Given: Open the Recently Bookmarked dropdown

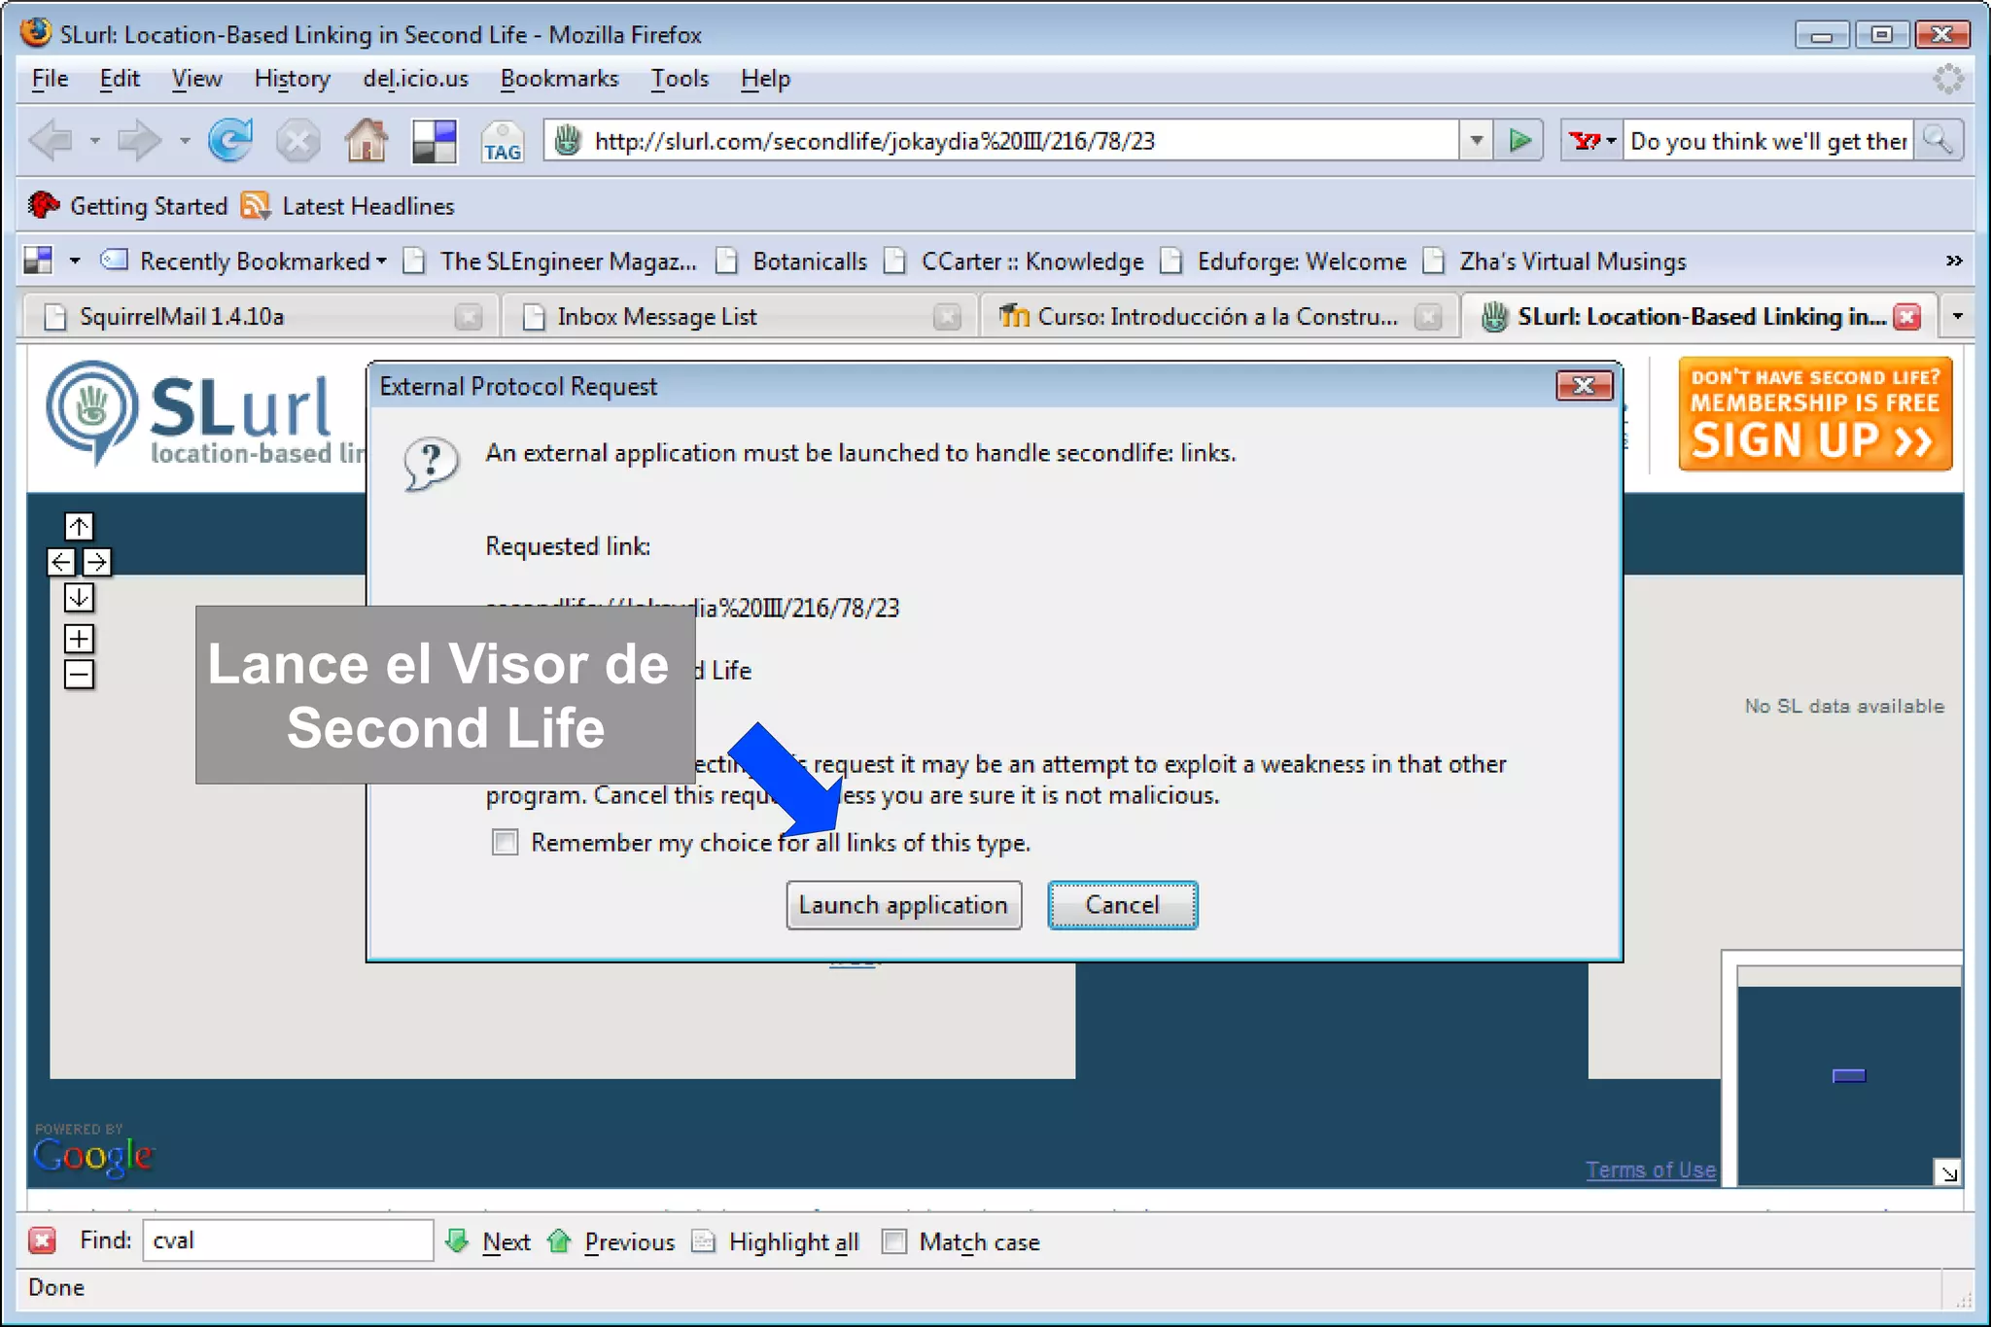Looking at the screenshot, I should pyautogui.click(x=255, y=262).
